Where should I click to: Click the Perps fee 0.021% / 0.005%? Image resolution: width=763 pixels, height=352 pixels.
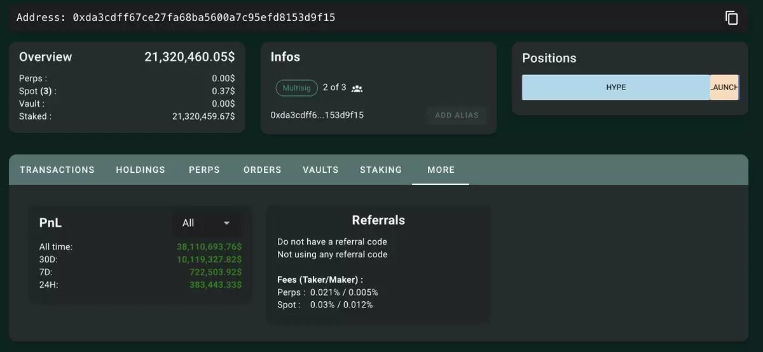(x=344, y=292)
